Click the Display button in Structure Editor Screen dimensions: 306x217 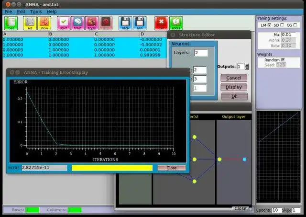tap(234, 87)
